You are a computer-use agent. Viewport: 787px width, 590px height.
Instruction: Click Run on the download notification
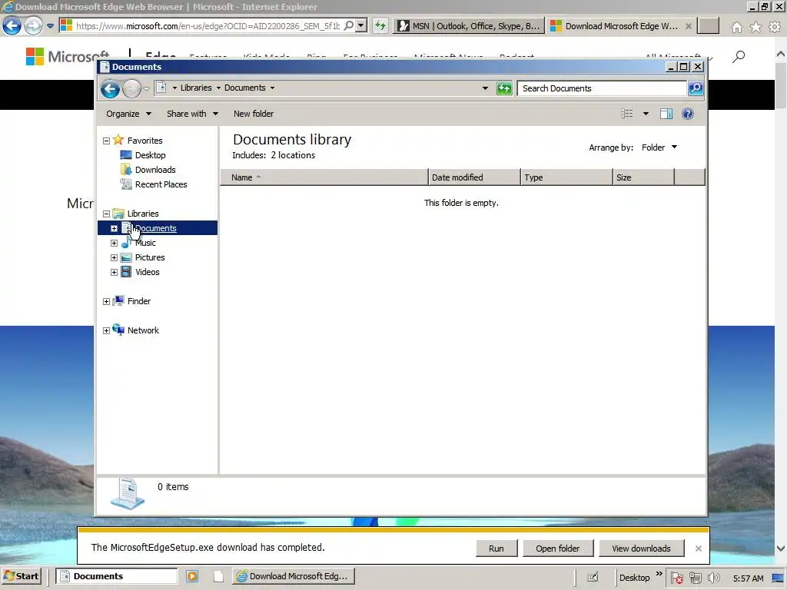[496, 549]
